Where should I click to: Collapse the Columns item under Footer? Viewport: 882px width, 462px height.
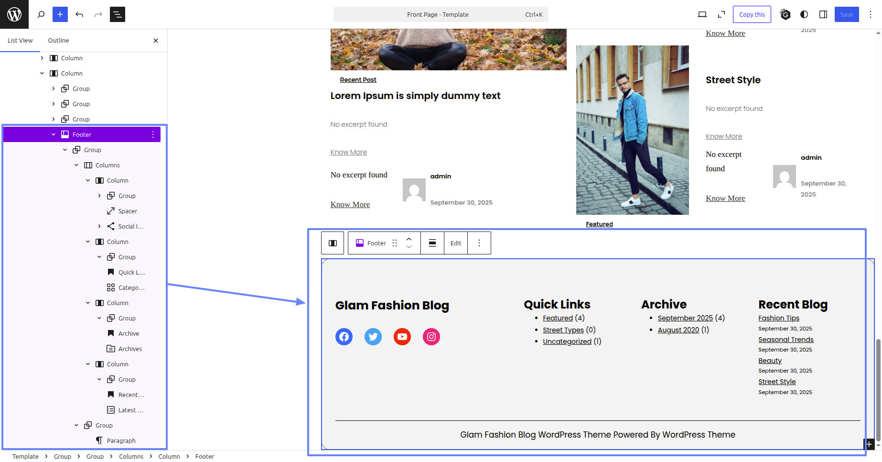(x=76, y=165)
